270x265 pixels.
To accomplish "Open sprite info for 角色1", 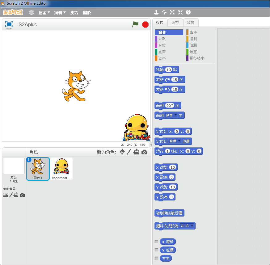I will coord(29,160).
